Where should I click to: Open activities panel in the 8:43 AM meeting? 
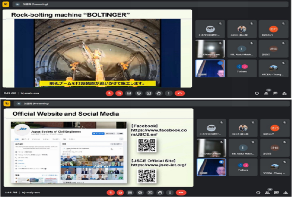284,93
